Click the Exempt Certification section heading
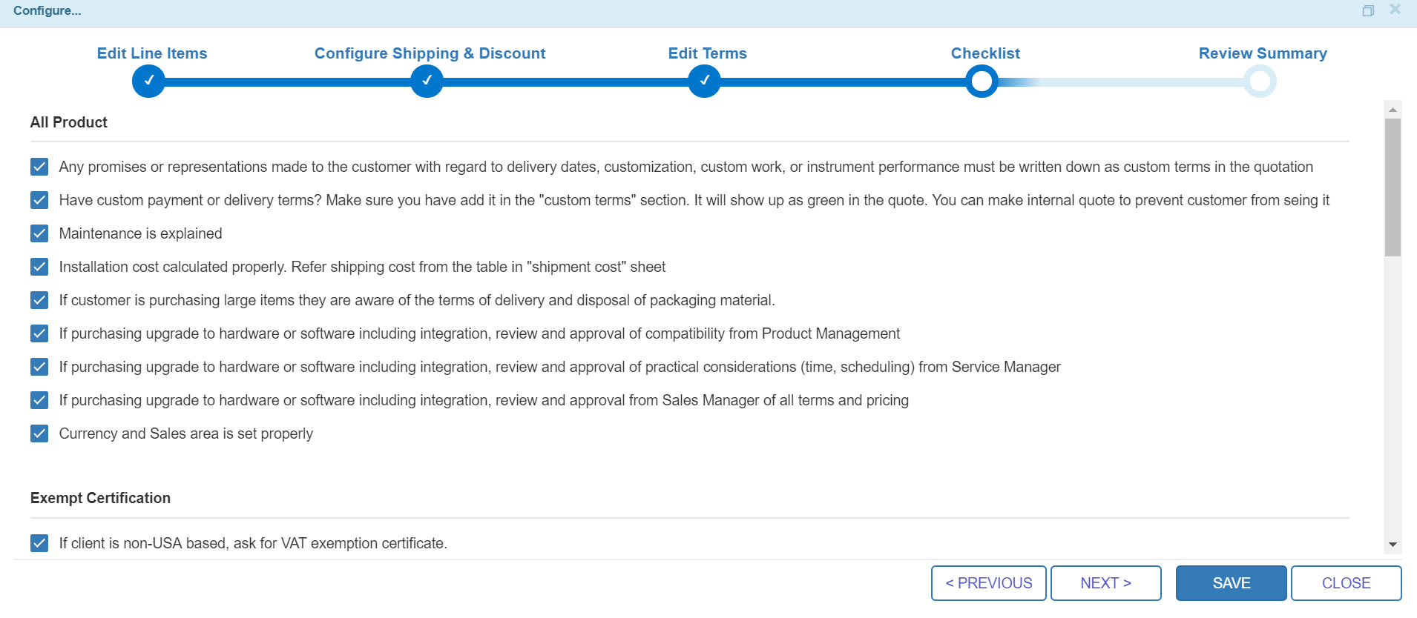 100,498
